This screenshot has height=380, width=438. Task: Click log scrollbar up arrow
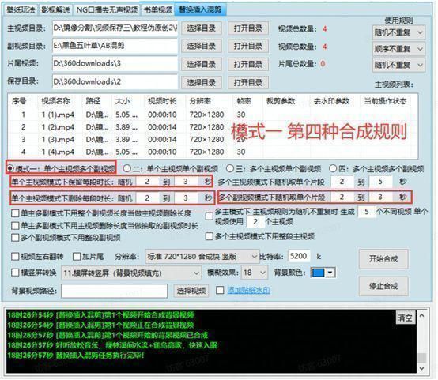pyautogui.click(x=421, y=316)
